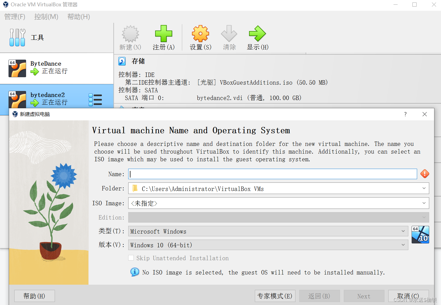The height and width of the screenshot is (305, 441).
Task: Click the 控制器: SATA controller text
Action: [x=138, y=90]
